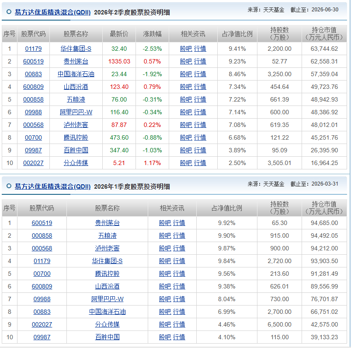Image resolution: width=351 pixels, height=348 pixels.
Task: Open 泸州老窖 name link in 1季度 table
Action: tap(107, 248)
